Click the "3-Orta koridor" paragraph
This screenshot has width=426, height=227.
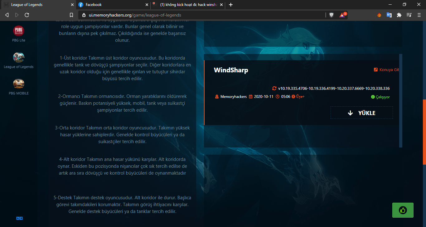(x=123, y=135)
